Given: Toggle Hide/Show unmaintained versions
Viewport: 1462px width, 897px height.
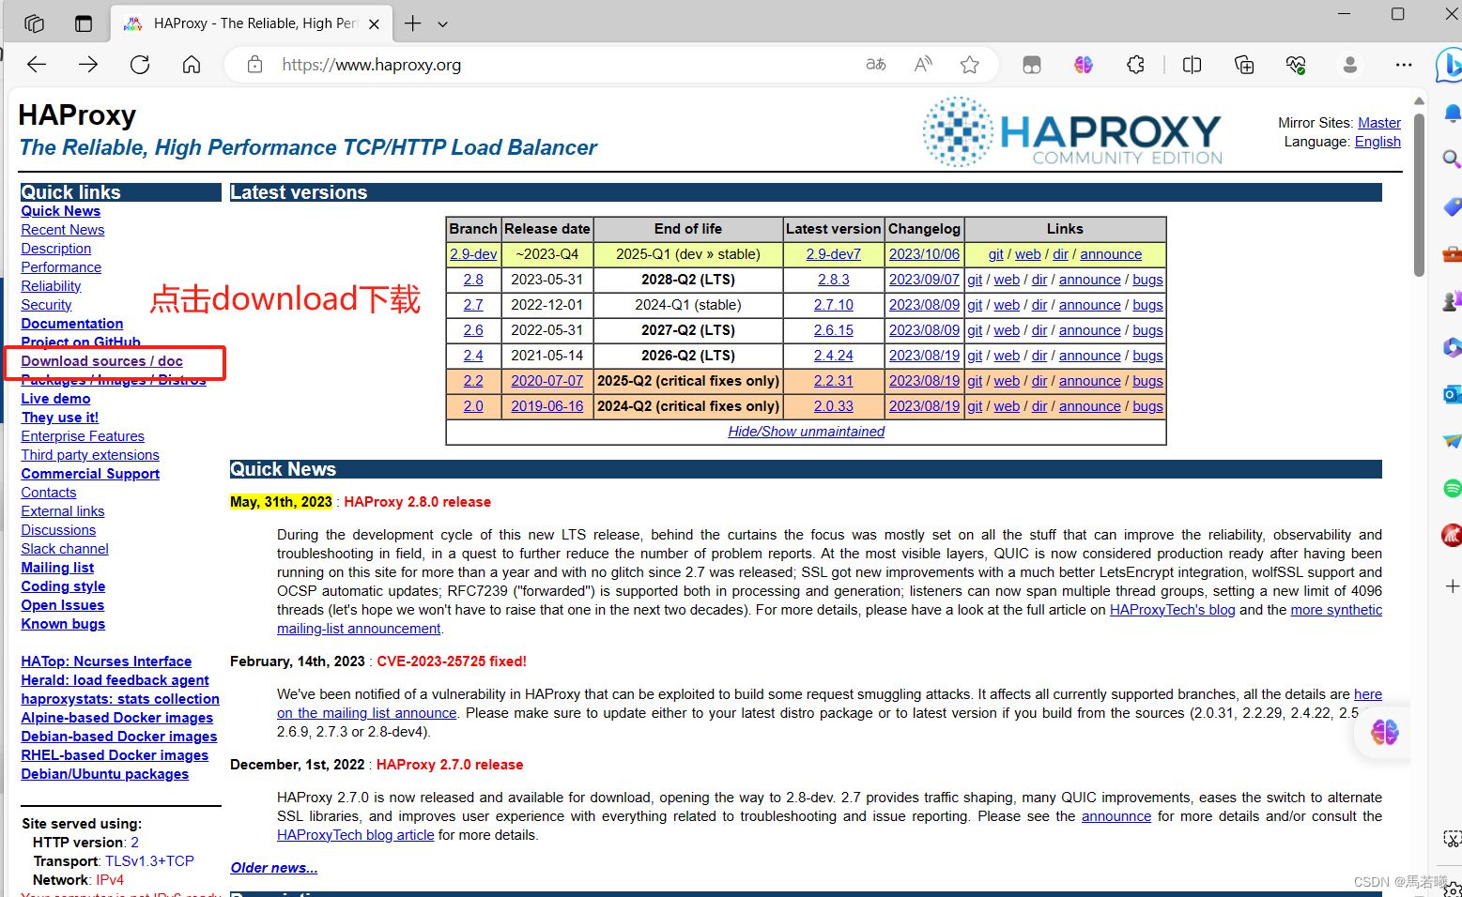Looking at the screenshot, I should pos(806,432).
